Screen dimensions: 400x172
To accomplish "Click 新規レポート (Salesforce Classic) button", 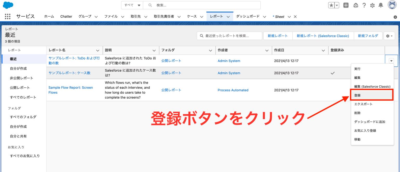I will 323,36.
